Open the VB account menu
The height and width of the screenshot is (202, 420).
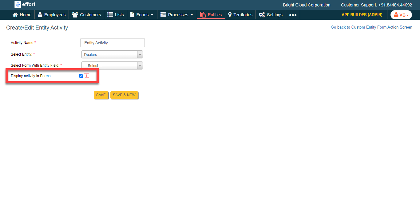pos(401,14)
